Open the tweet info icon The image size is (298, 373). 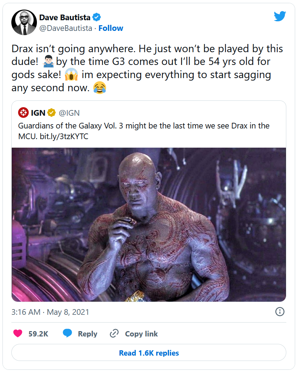click(280, 312)
